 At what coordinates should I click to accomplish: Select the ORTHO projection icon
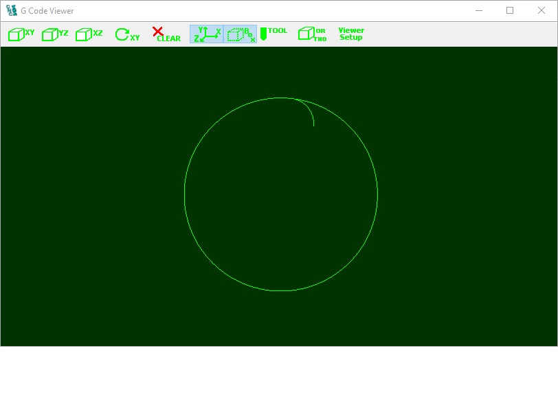click(x=312, y=34)
